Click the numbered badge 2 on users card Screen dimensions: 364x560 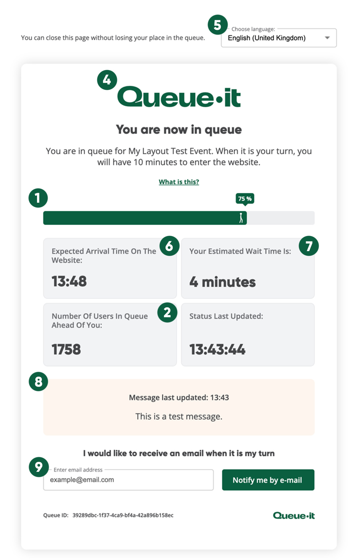point(167,312)
